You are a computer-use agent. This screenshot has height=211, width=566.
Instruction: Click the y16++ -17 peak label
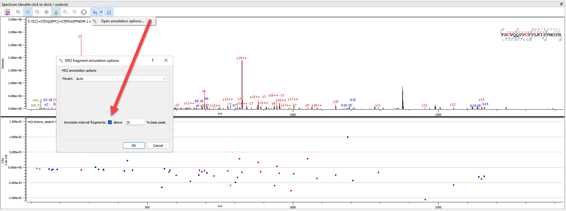tap(276, 95)
